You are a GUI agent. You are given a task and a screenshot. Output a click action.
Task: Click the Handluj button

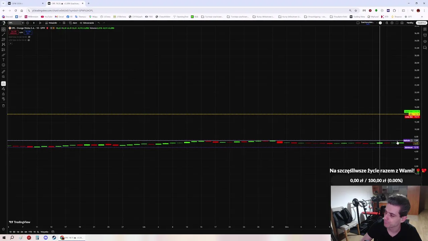410,23
